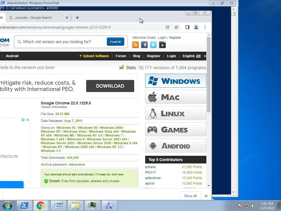
Task: Expand the English language selector
Action: 192,56
